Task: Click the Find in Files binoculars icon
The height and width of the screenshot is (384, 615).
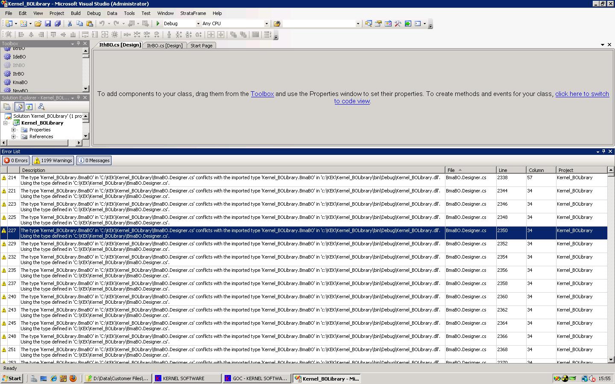Action: pyautogui.click(x=277, y=23)
